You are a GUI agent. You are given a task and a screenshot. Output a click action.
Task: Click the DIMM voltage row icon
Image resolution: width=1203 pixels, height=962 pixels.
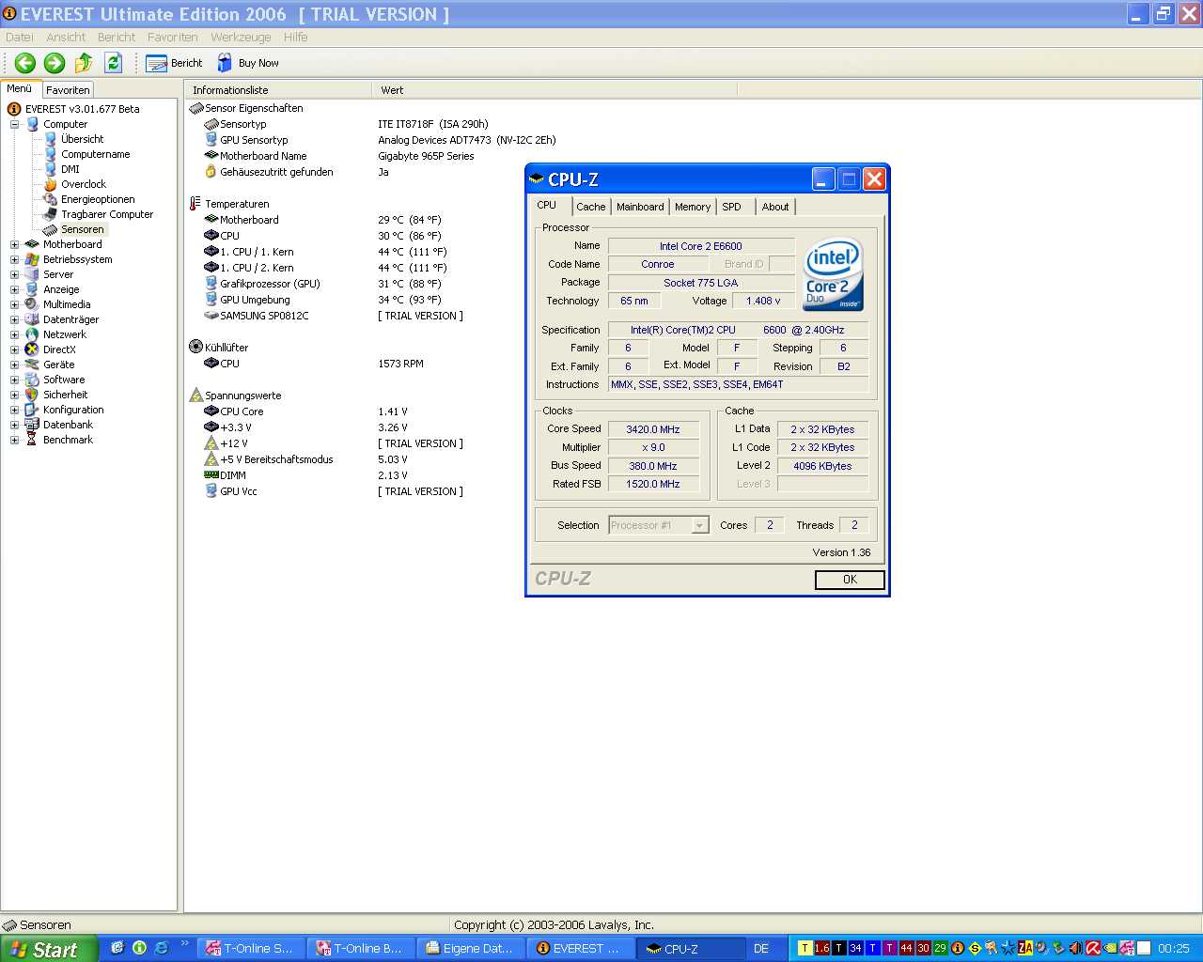211,475
